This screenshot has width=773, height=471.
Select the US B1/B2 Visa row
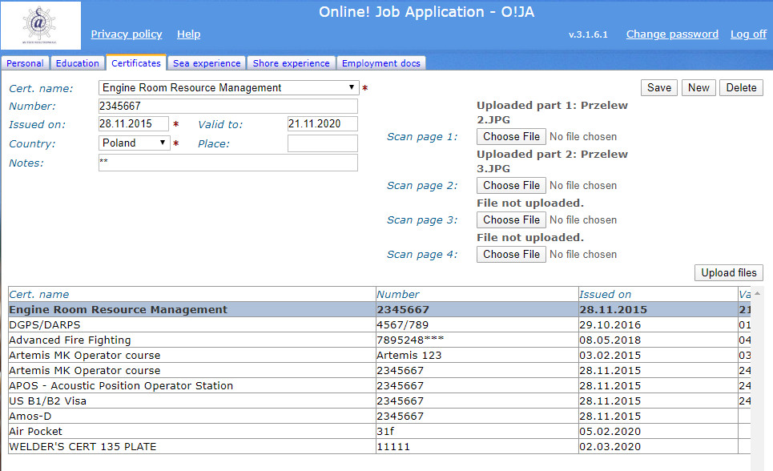pos(380,401)
